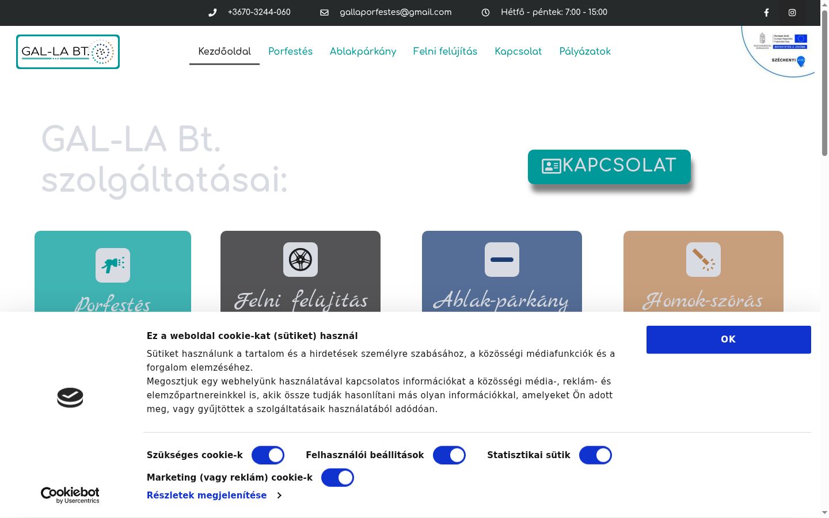Screen dimensions: 829x518
Task: Open the Ablak-párkány card title
Action: coord(501,300)
